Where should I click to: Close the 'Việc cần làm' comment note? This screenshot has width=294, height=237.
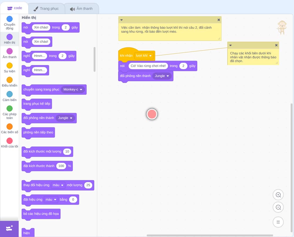(x=219, y=20)
